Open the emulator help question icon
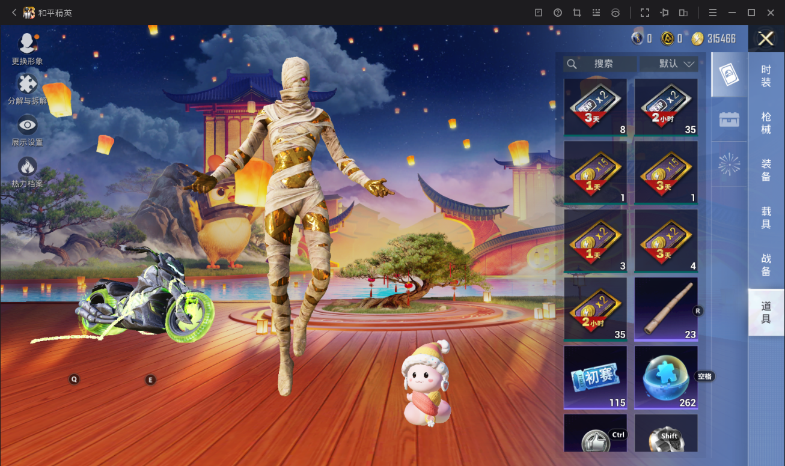785x466 pixels. (558, 13)
